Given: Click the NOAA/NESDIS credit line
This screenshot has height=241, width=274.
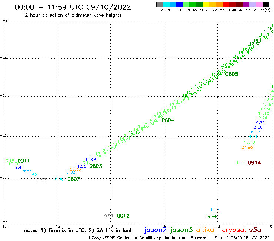Looking at the screenshot, I should [149, 238].
